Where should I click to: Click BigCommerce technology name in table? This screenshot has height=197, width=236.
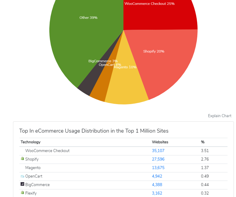point(38,185)
